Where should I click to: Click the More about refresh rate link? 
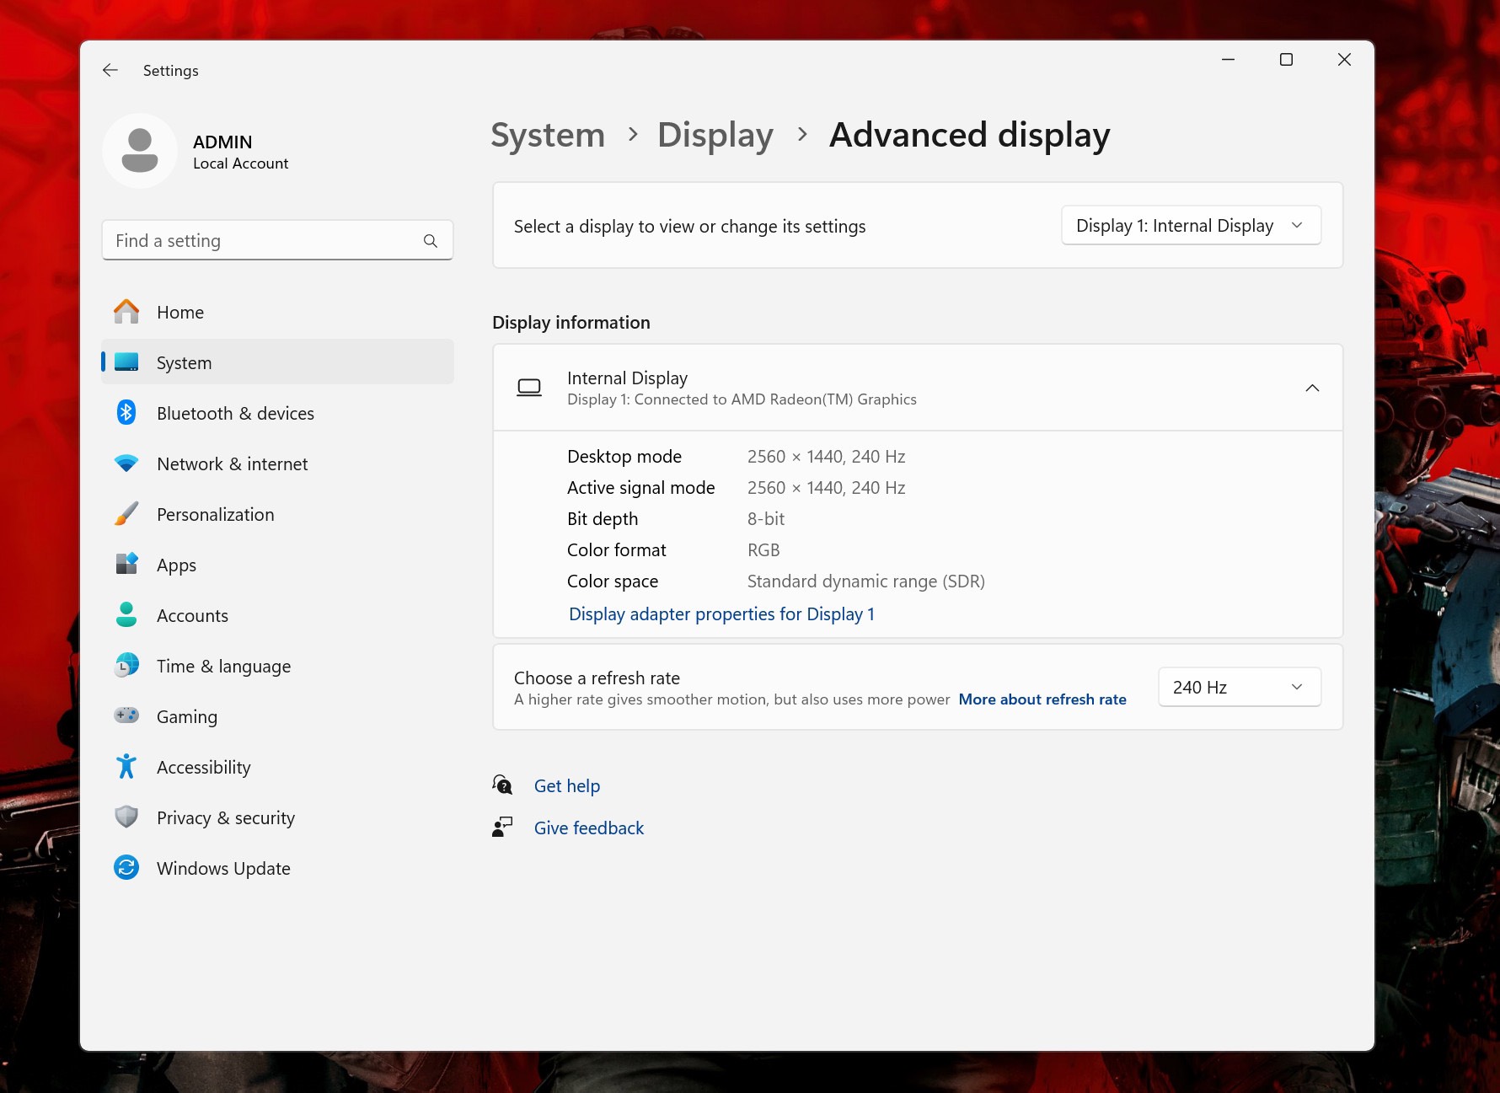click(1042, 699)
